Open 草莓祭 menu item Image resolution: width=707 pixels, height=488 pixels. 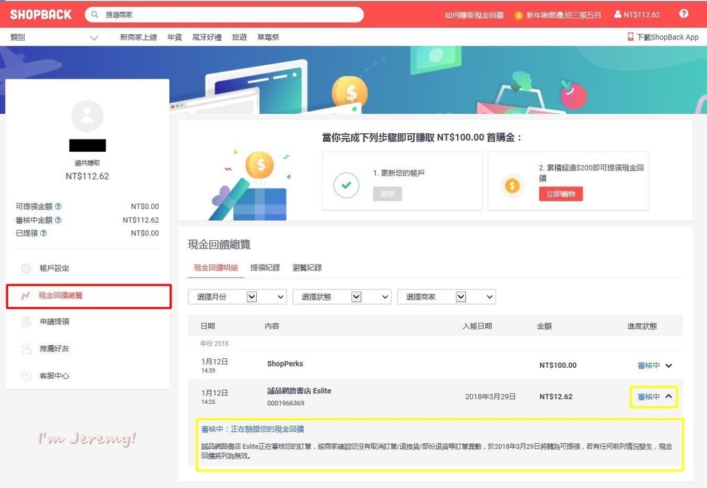click(x=268, y=37)
